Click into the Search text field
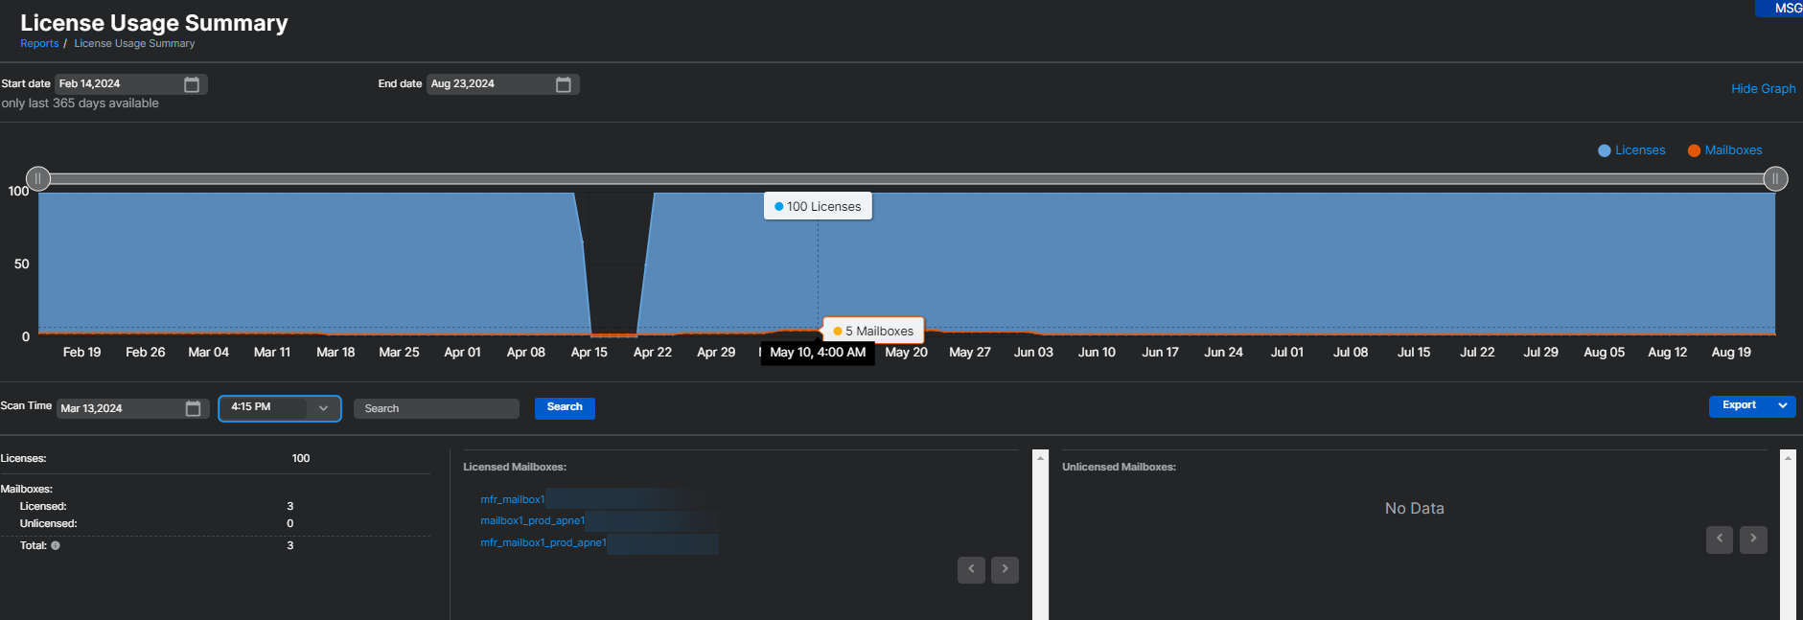The height and width of the screenshot is (620, 1803). coord(436,409)
